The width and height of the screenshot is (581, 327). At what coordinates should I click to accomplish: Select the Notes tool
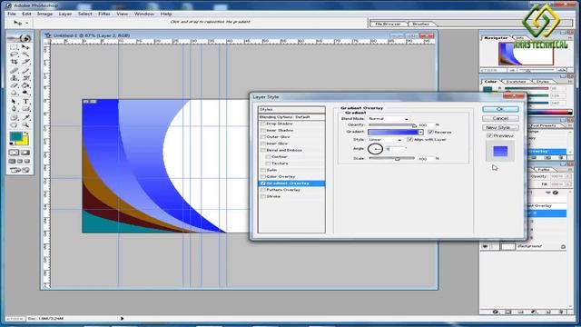15,117
